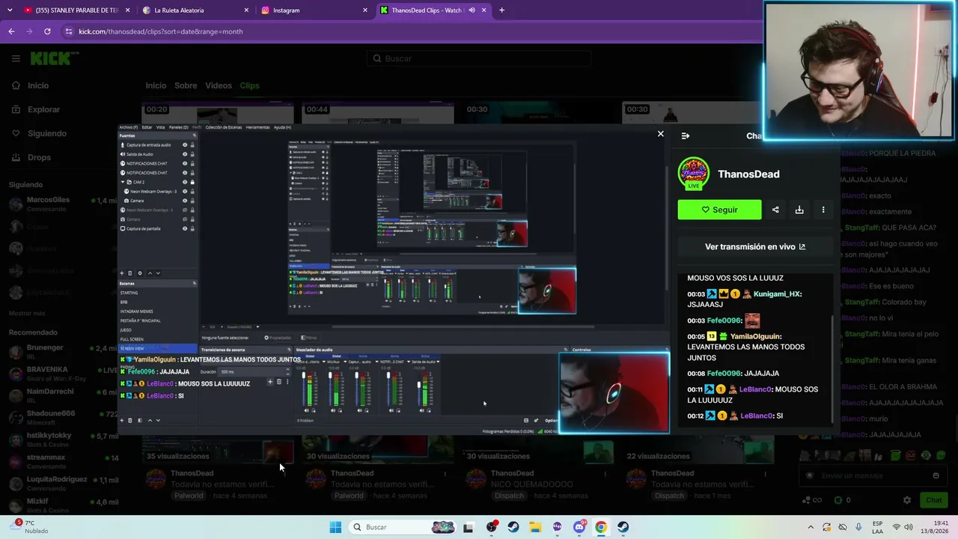Viewport: 958px width, 539px height.
Task: Open chat settings gear icon
Action: (907, 500)
